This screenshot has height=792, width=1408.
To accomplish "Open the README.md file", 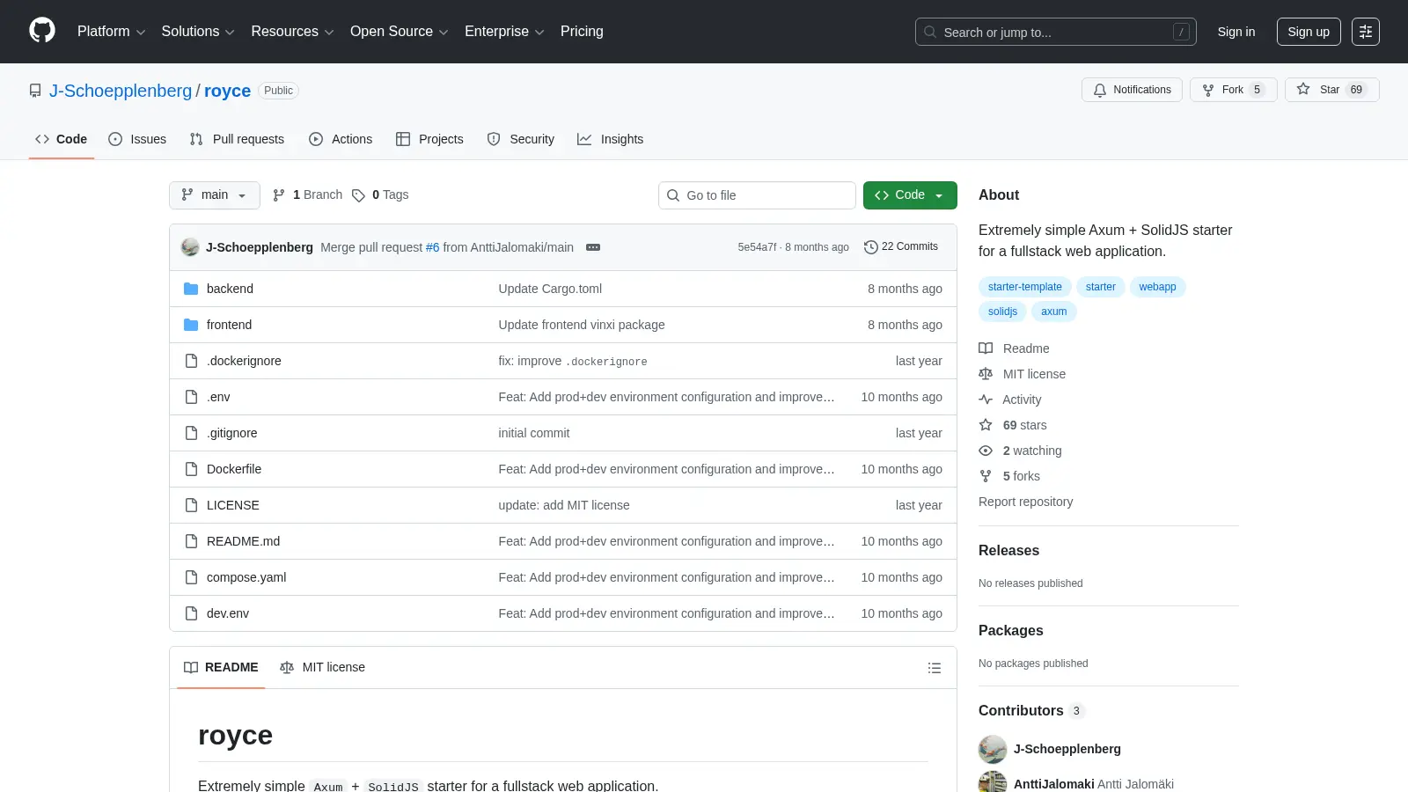I will (x=243, y=541).
